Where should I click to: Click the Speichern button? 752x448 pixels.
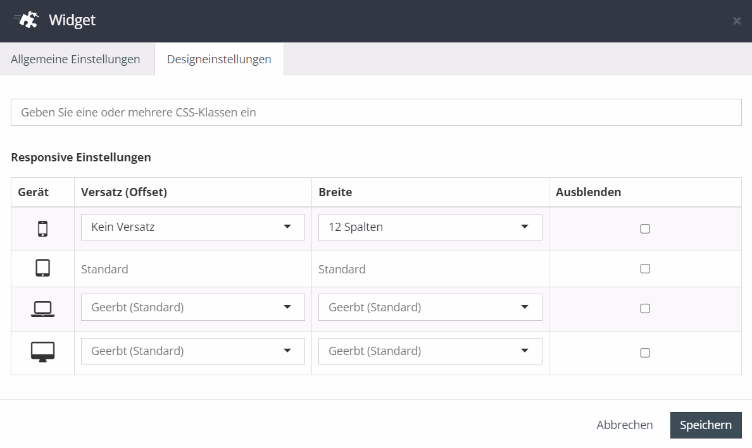coord(706,425)
